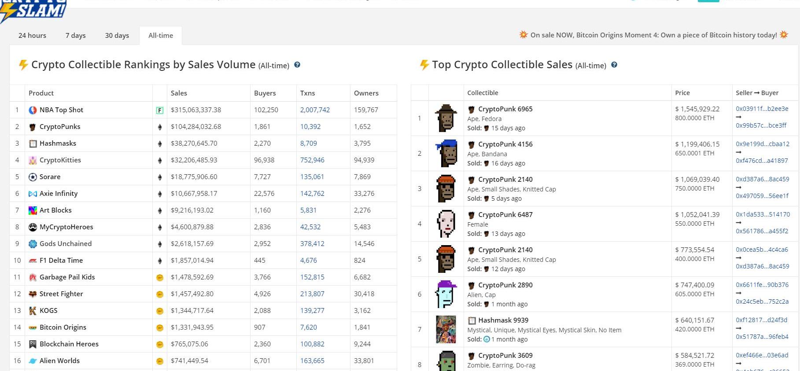Image resolution: width=800 pixels, height=371 pixels.
Task: Click Bitcoin Origins product icon
Action: (x=33, y=327)
